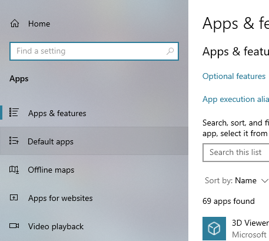Click the Apps for websites icon
The height and width of the screenshot is (241, 269).
(x=14, y=197)
